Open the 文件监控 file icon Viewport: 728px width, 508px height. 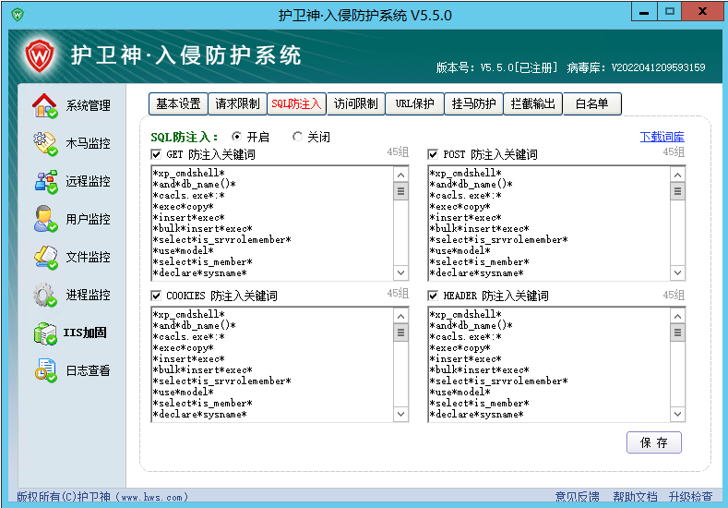tap(45, 257)
